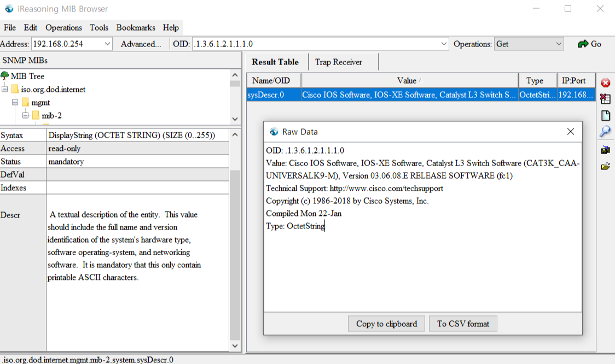The image size is (615, 364).
Task: Open the Edit menu
Action: click(x=31, y=27)
